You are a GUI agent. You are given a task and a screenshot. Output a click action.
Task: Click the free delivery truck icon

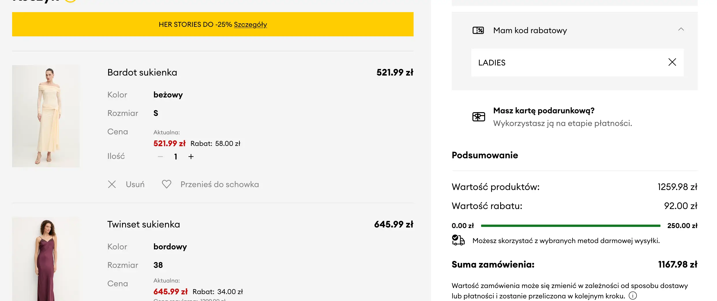coord(458,240)
